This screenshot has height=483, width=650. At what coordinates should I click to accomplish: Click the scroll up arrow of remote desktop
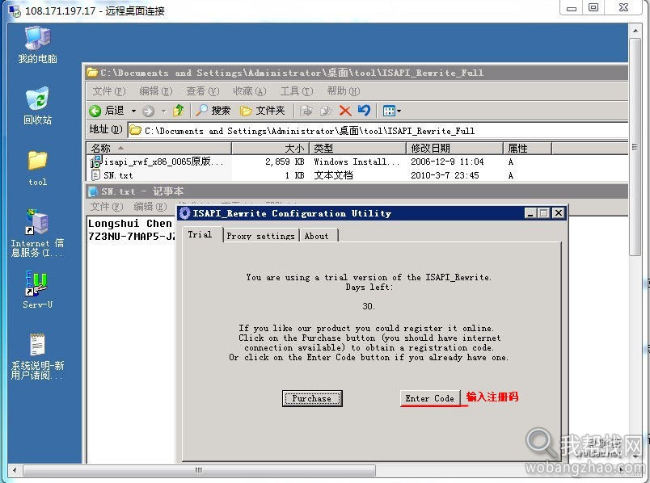tap(635, 31)
